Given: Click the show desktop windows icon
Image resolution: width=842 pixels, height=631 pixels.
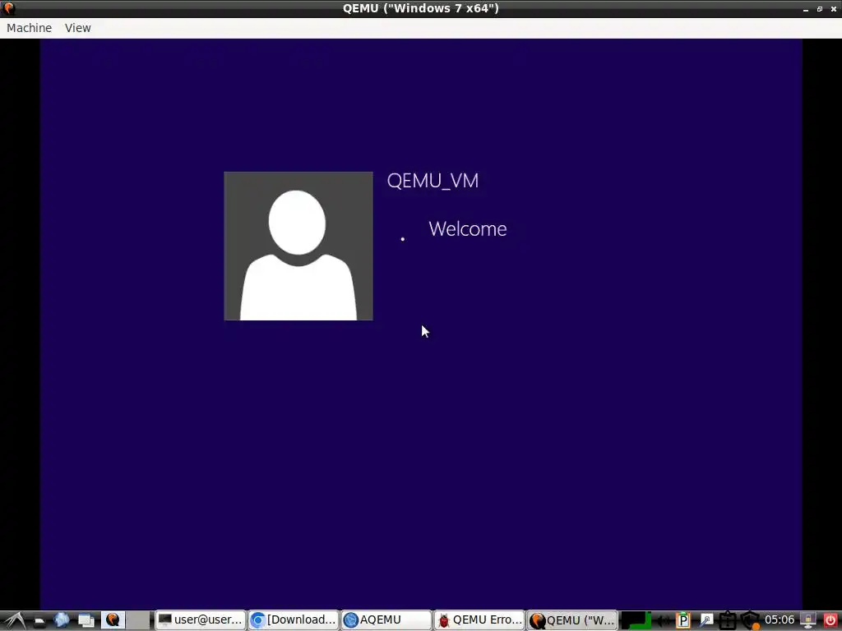Looking at the screenshot, I should click(x=86, y=620).
